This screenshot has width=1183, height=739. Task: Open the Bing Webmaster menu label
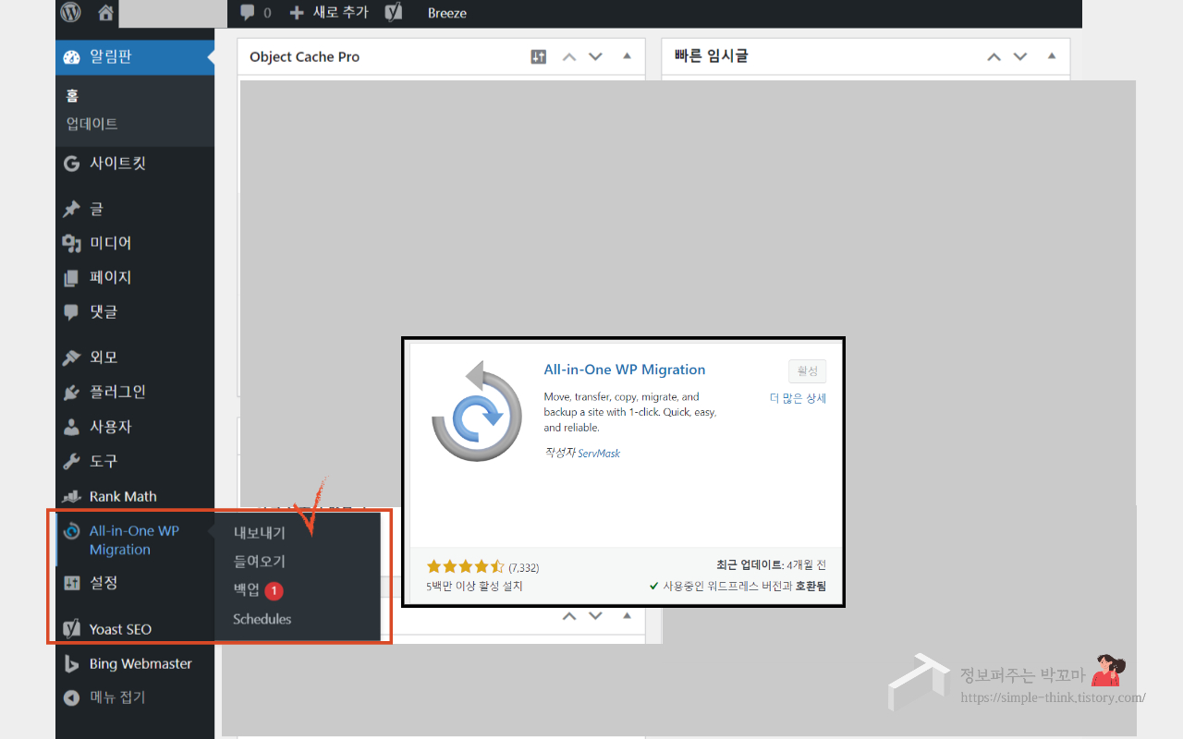click(140, 663)
